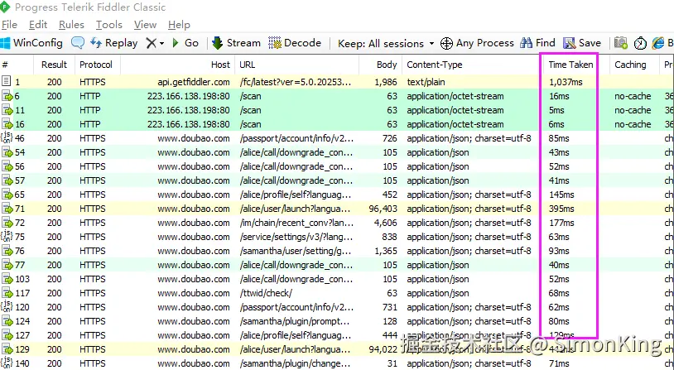Image resolution: width=674 pixels, height=370 pixels.
Task: Open WinConfig from the toolbar
Action: 31,43
